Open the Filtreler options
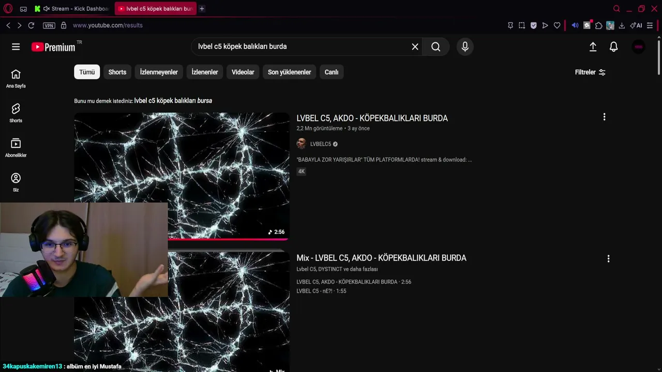This screenshot has height=372, width=662. (590, 72)
